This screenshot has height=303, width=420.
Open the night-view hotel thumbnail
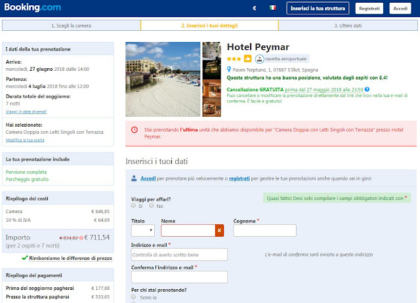(x=211, y=70)
